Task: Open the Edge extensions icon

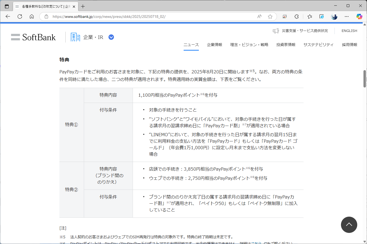Action: (296, 17)
